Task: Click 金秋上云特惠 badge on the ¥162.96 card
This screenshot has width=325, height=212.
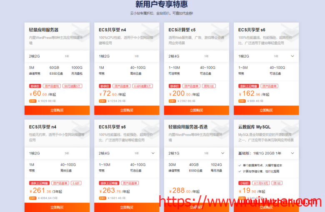Action: pos(247,86)
